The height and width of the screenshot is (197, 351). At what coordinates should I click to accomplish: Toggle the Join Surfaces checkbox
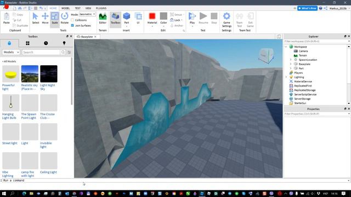tap(72, 26)
